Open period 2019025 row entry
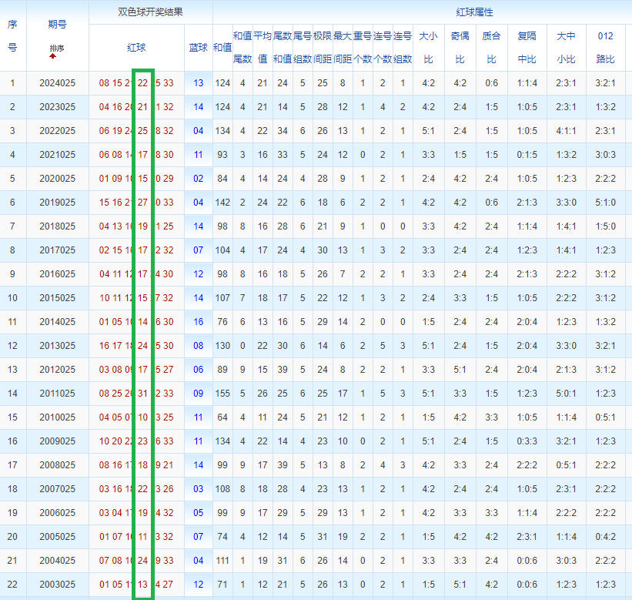632x600 pixels. [57, 203]
